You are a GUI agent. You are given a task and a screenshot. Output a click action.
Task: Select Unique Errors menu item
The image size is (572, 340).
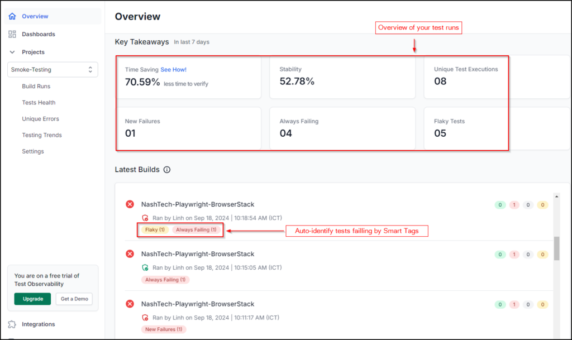tap(40, 119)
